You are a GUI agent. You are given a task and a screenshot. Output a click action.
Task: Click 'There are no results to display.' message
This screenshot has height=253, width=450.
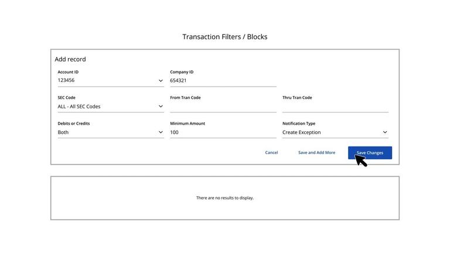(x=225, y=198)
